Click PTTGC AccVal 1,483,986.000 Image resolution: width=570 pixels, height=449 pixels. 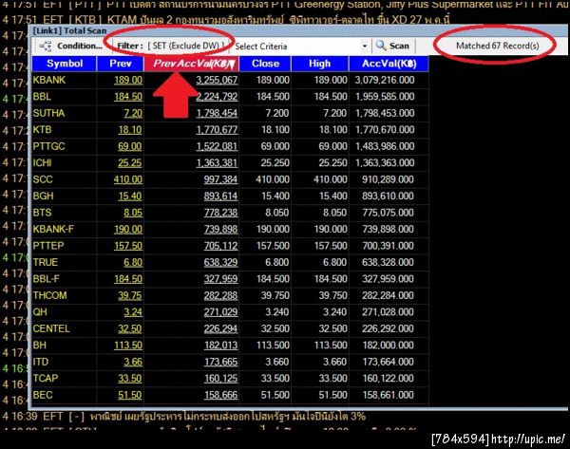(x=385, y=146)
